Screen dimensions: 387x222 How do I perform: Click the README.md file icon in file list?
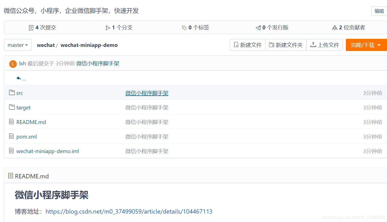pos(11,121)
